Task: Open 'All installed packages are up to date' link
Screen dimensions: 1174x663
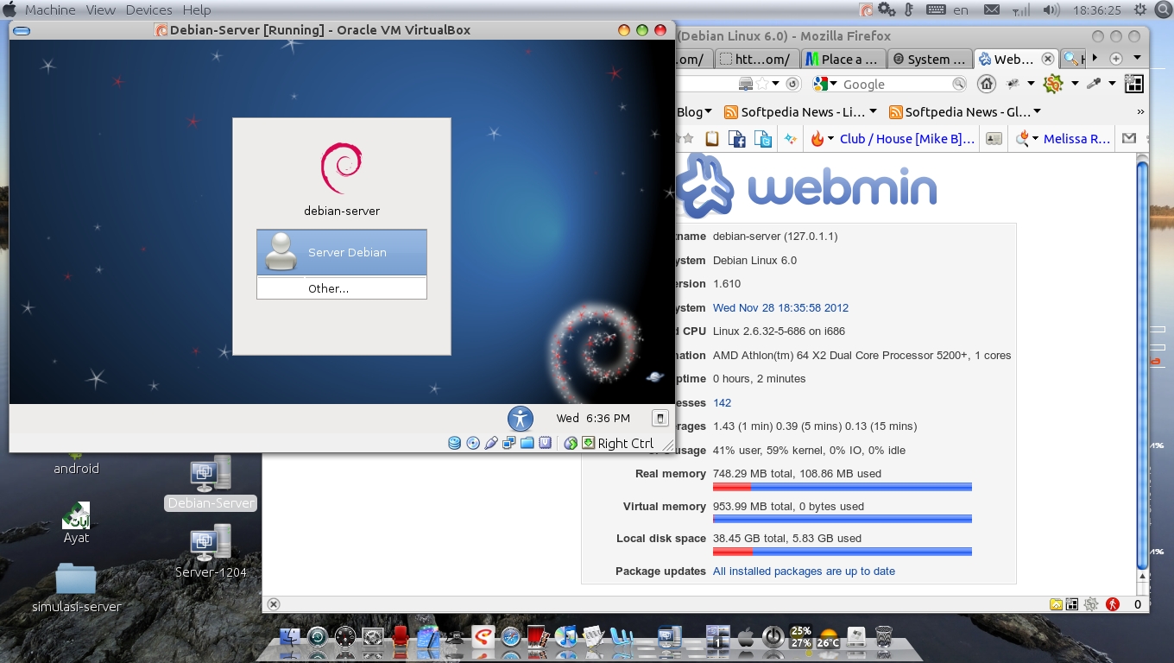Action: 804,571
